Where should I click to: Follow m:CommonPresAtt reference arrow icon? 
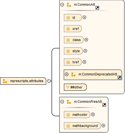pyautogui.click(x=104, y=105)
